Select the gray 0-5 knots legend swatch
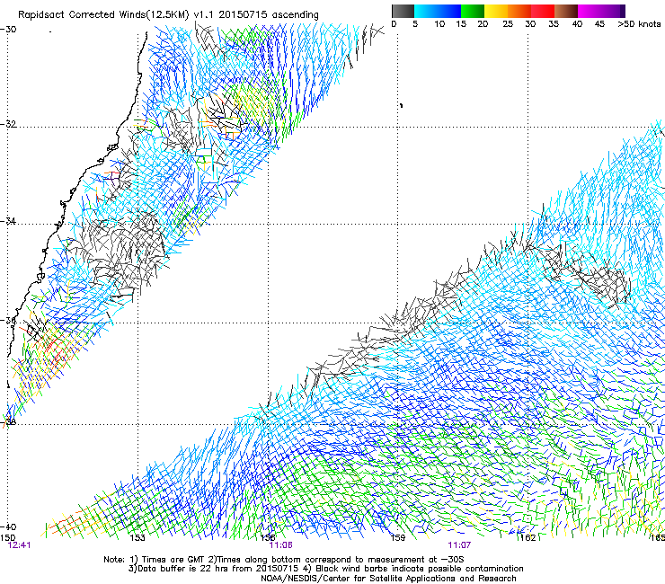This screenshot has width=665, height=584. coord(403,11)
